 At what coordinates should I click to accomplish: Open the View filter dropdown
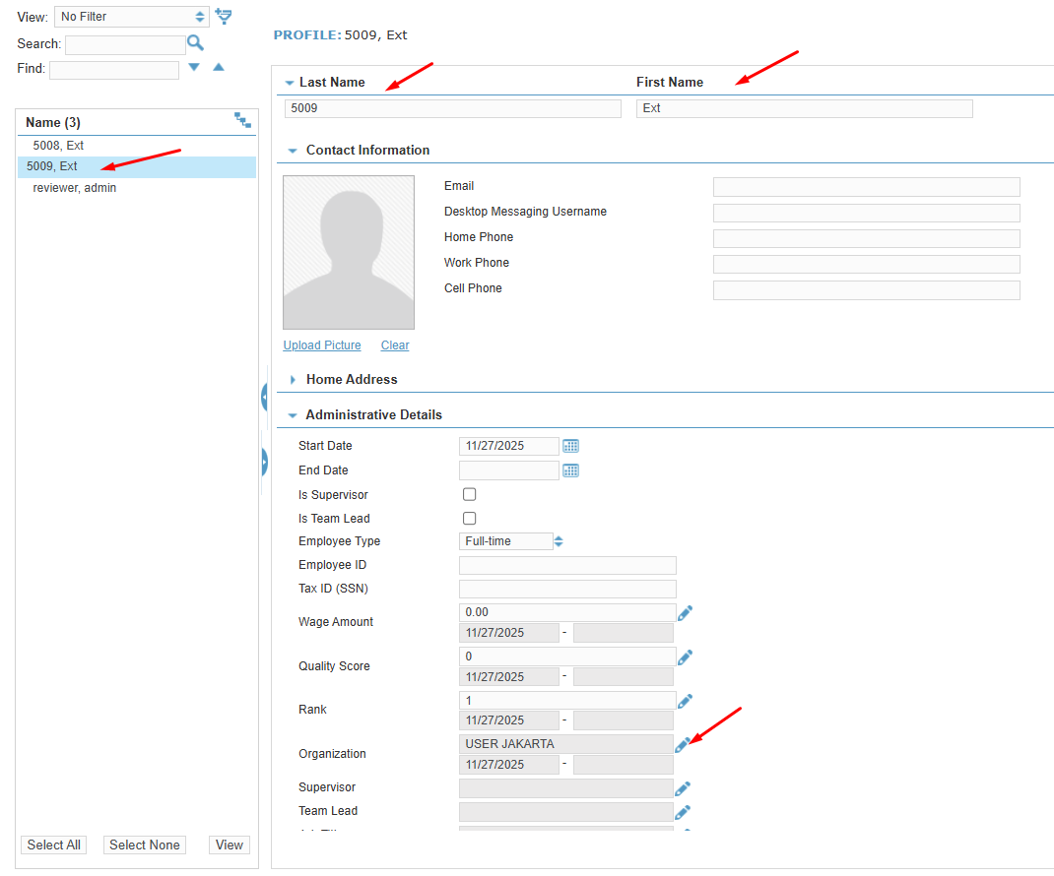(132, 17)
